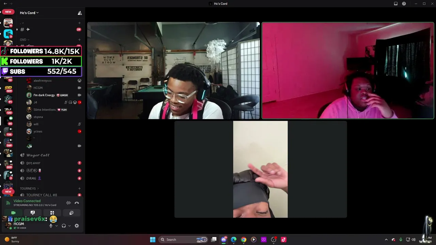Screen dimensions: 436x245
Task: Click the invite people icon by Hc's Cord
Action: click(80, 13)
